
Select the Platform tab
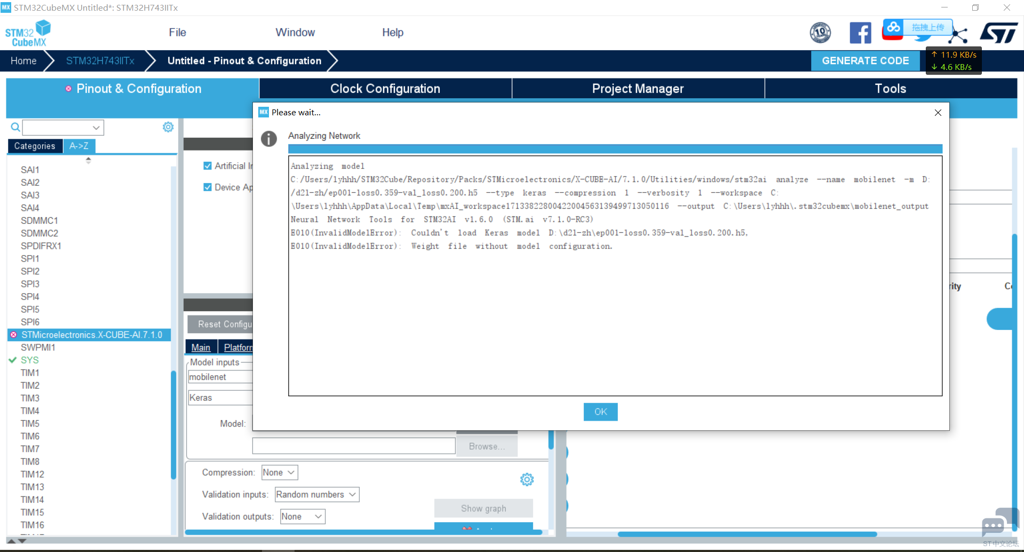coord(237,347)
